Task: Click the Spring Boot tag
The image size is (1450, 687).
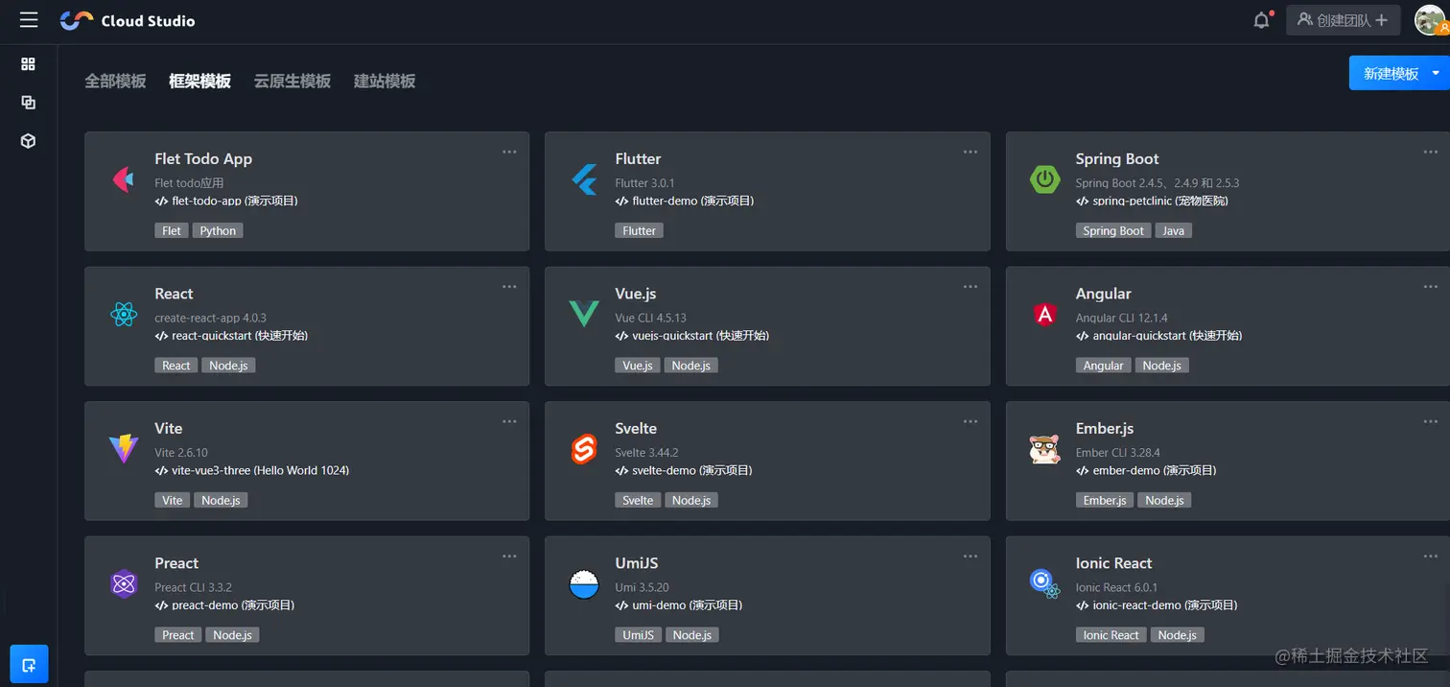Action: click(1113, 231)
